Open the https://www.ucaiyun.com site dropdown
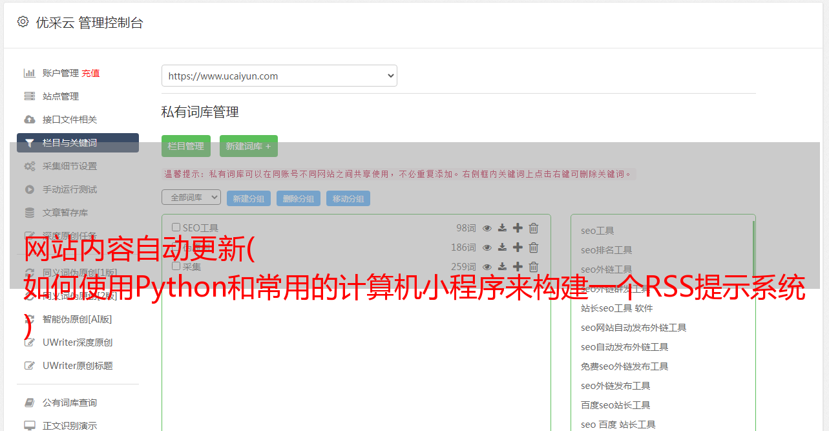 tap(279, 76)
